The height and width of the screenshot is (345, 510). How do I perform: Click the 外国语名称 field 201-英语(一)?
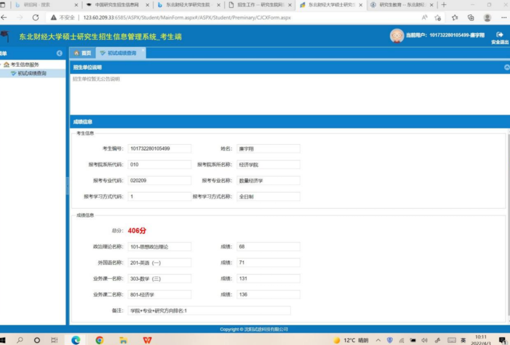(x=159, y=263)
